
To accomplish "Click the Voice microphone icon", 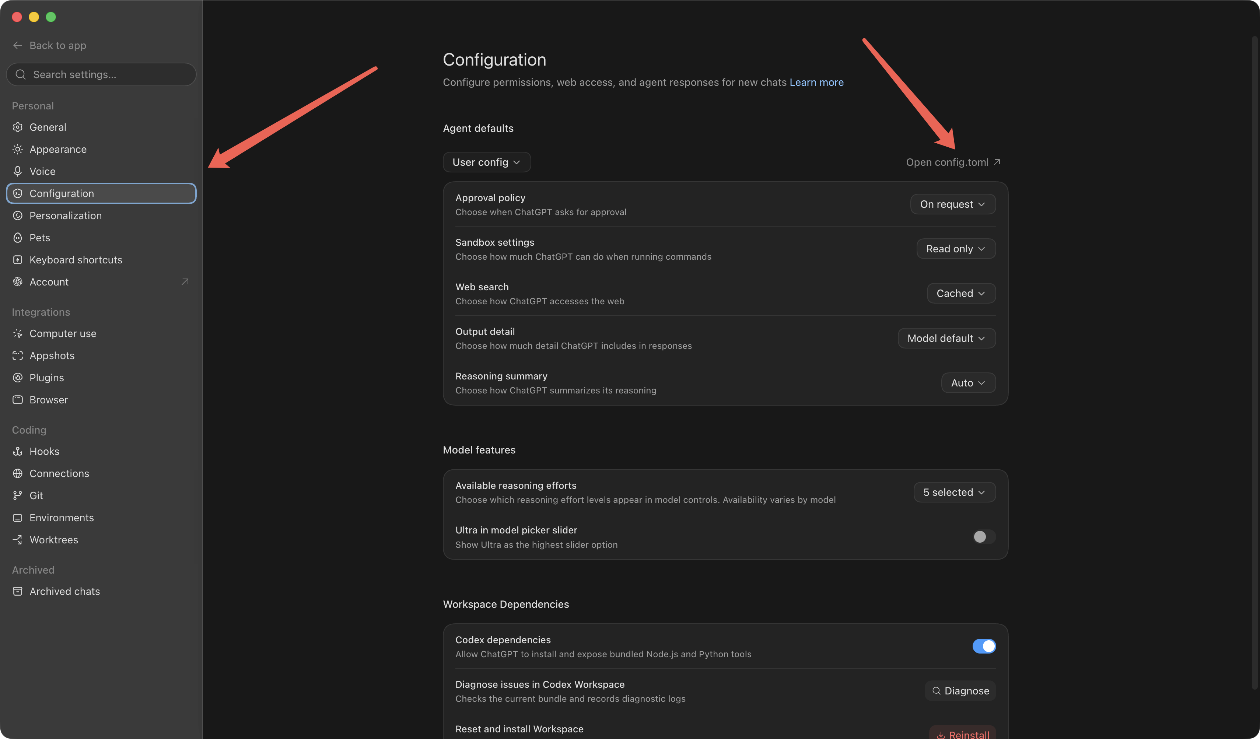I will tap(18, 171).
